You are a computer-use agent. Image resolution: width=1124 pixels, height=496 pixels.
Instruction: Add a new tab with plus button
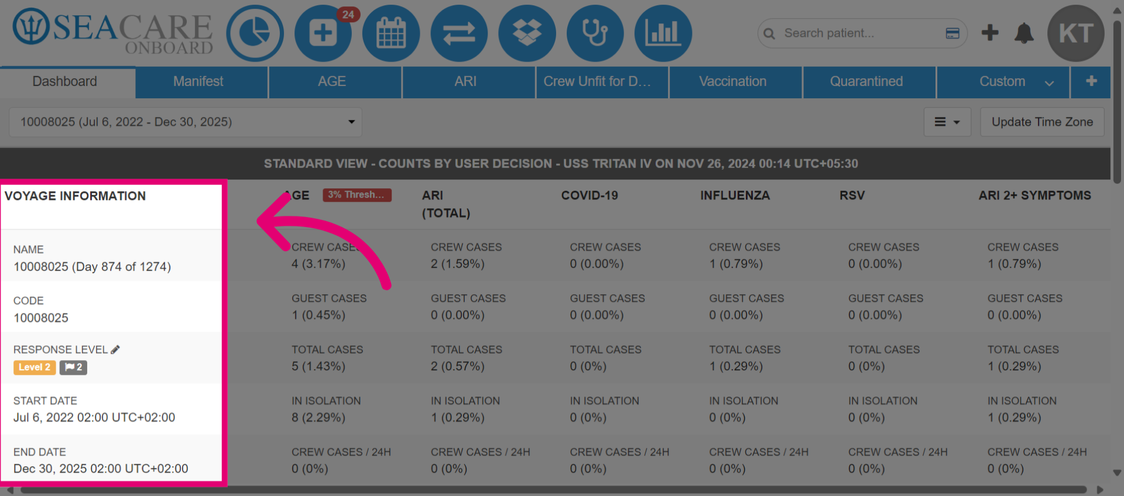[x=1091, y=82]
